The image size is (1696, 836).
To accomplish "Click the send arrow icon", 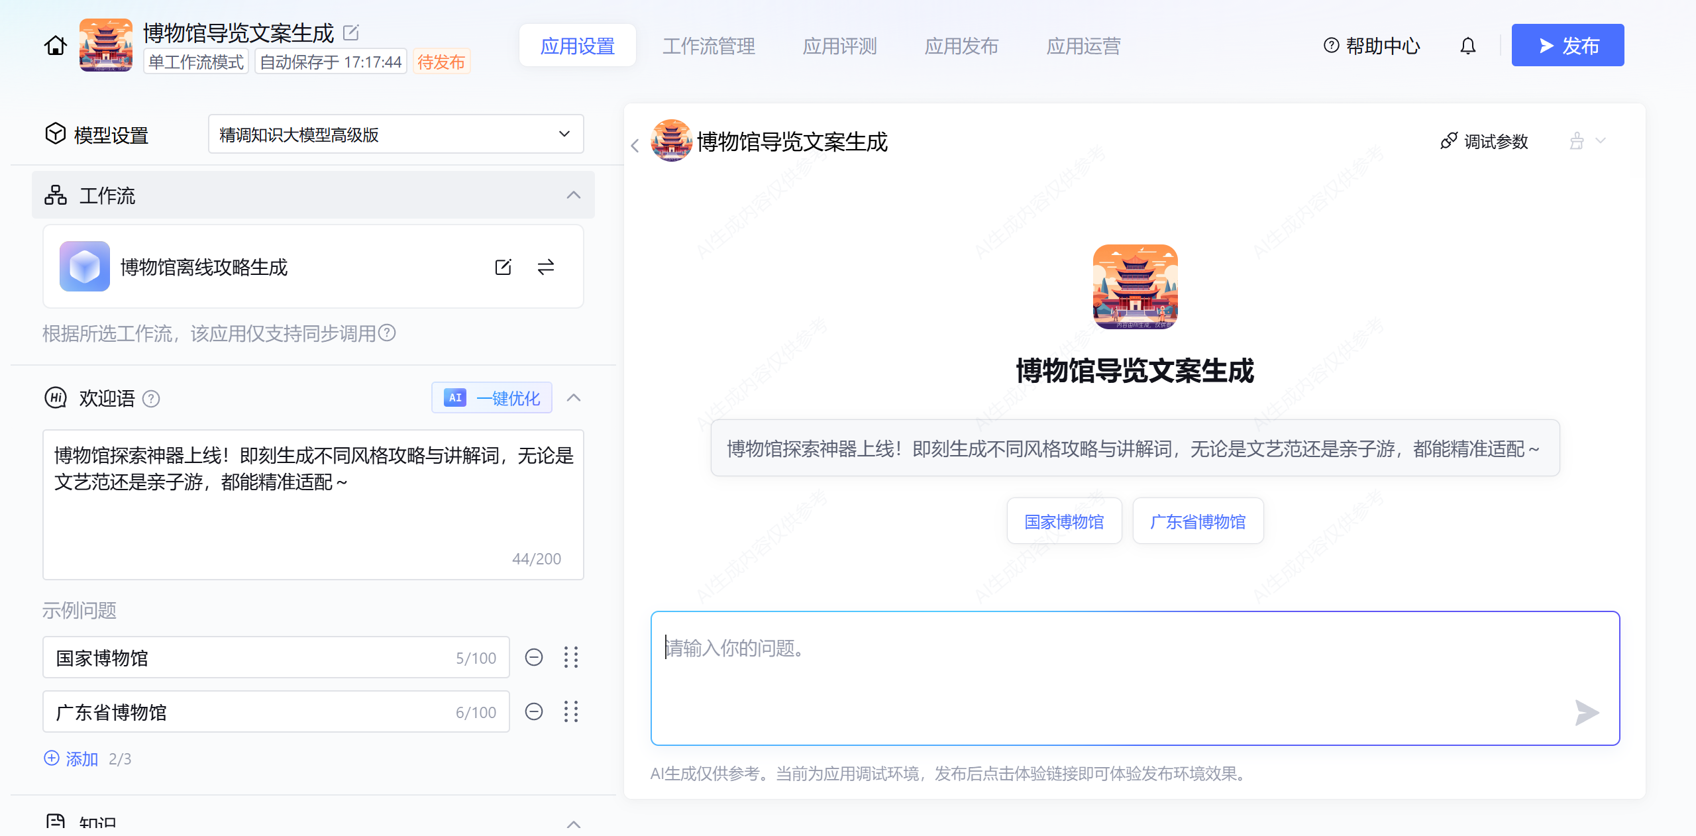I will (1586, 713).
